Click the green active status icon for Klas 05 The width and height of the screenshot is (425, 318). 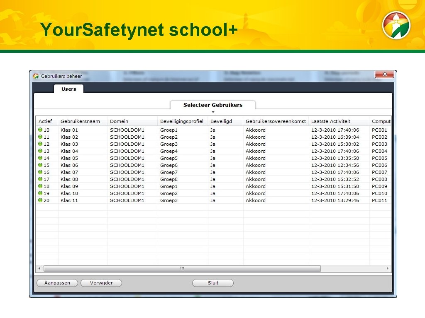40,158
